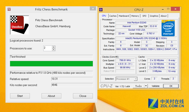This screenshot has width=189, height=112.
Task: Click the Cores count value
Action: (x=154, y=79)
